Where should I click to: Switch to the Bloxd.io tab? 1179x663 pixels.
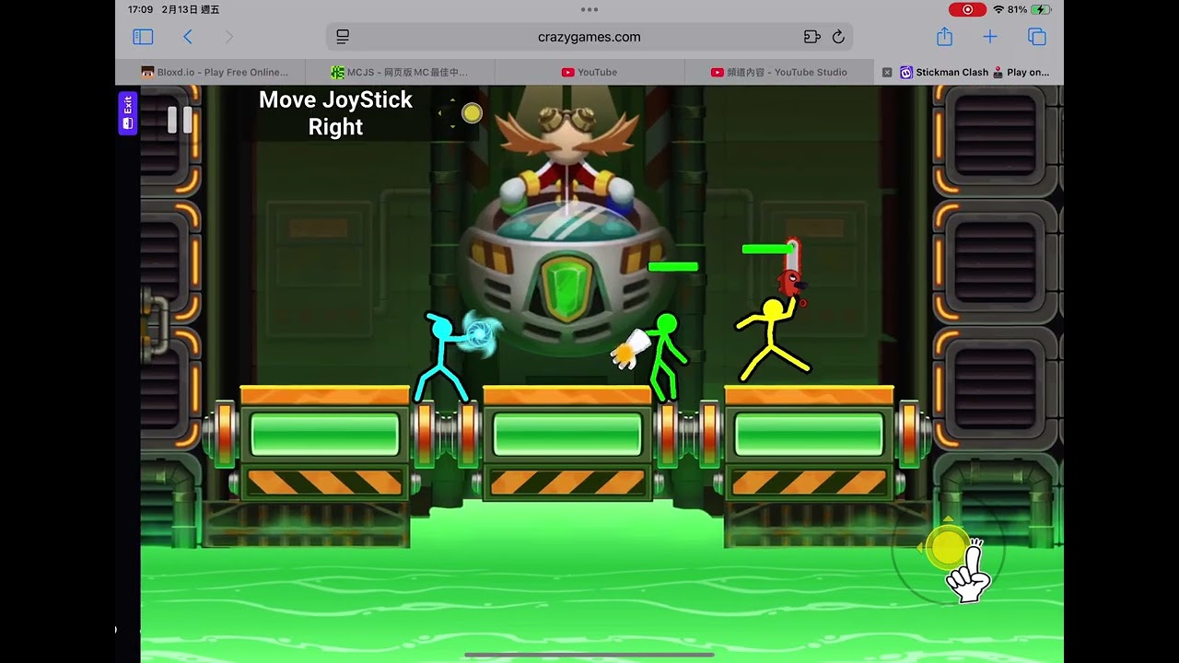(214, 72)
